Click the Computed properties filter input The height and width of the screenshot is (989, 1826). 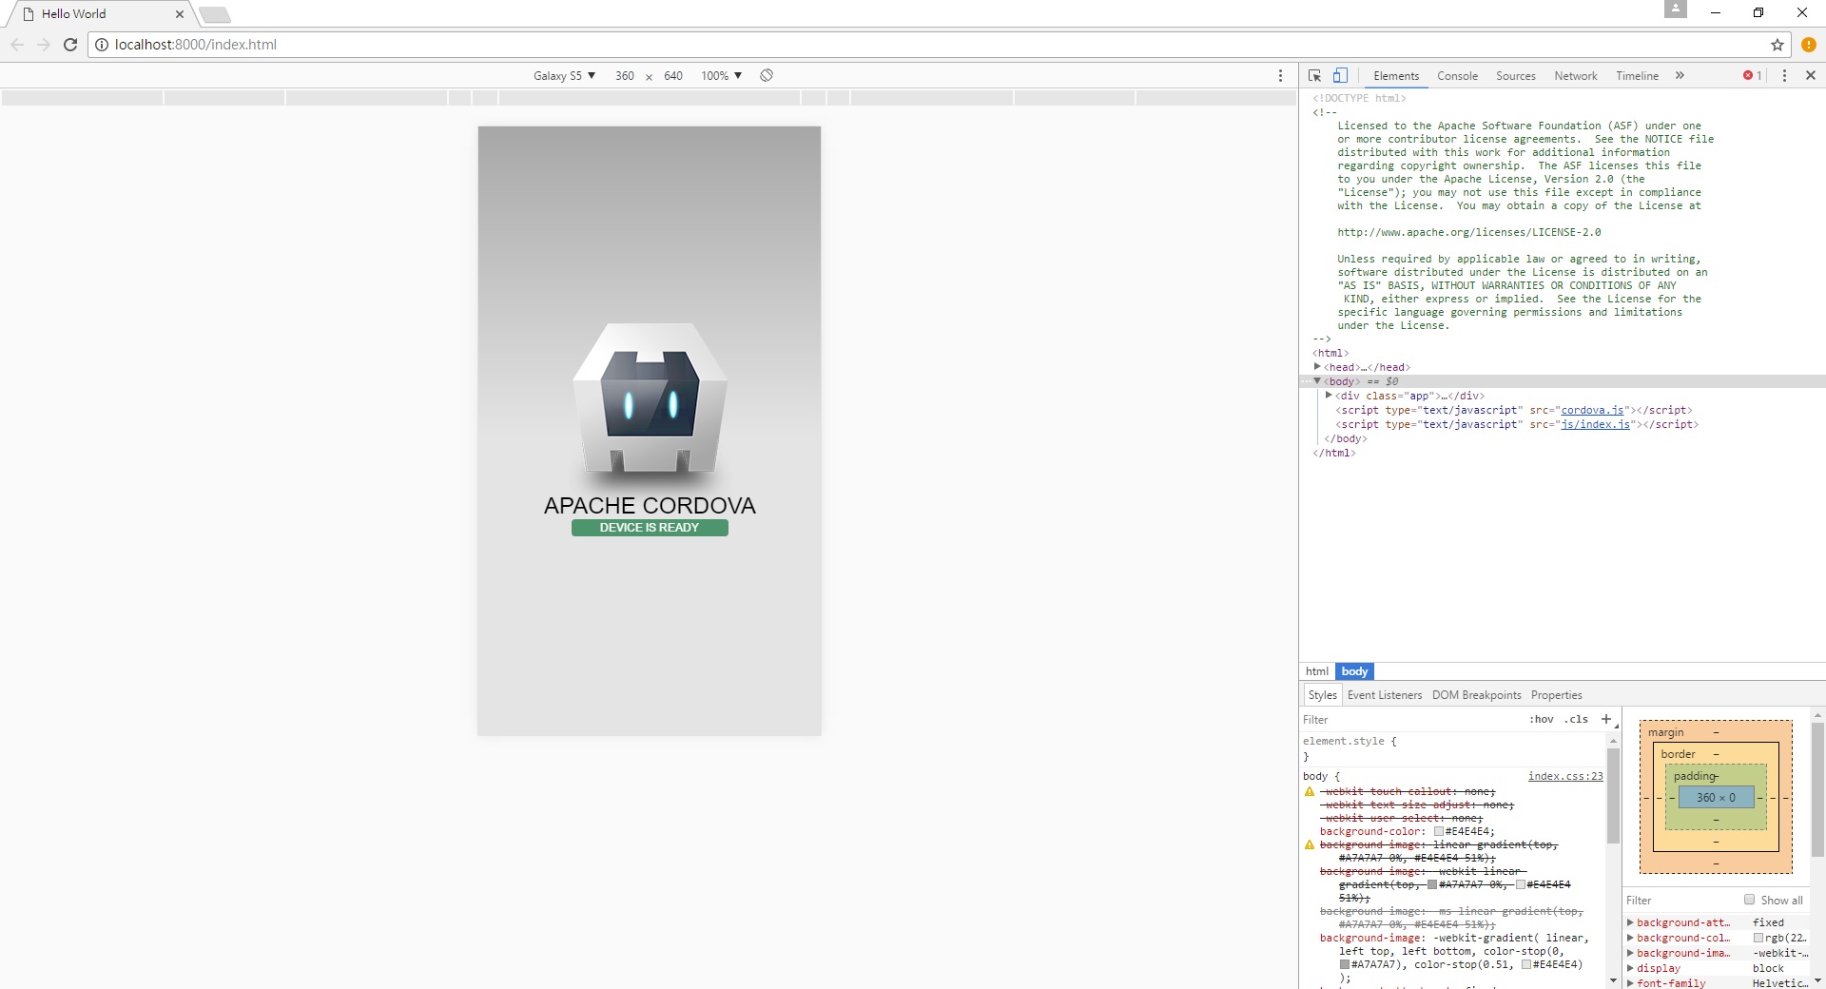1681,901
